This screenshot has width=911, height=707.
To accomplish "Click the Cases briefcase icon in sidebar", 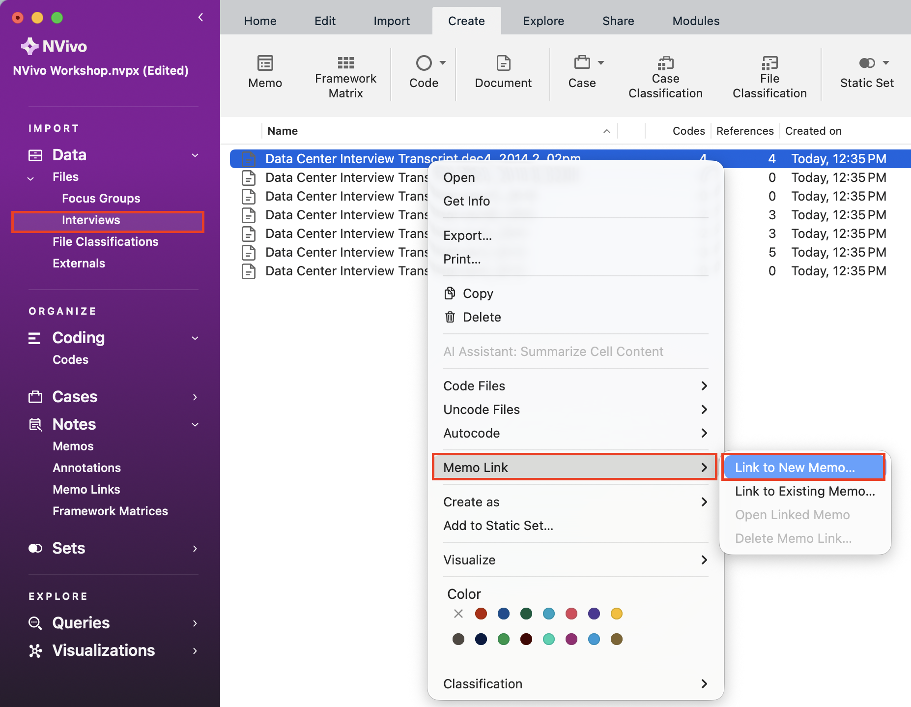I will (35, 397).
